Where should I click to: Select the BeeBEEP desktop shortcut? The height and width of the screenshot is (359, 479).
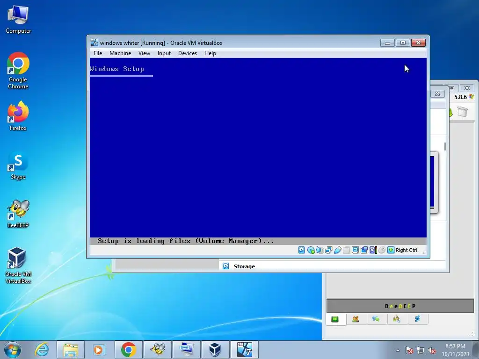click(18, 214)
